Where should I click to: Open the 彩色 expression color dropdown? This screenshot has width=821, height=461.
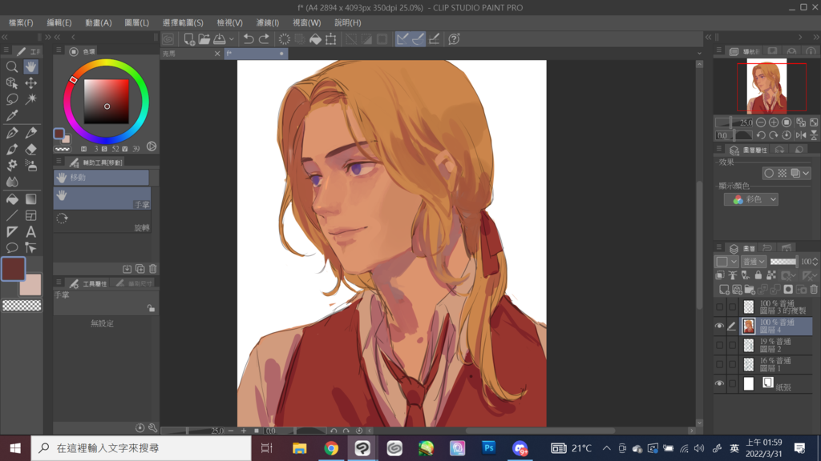pos(750,199)
